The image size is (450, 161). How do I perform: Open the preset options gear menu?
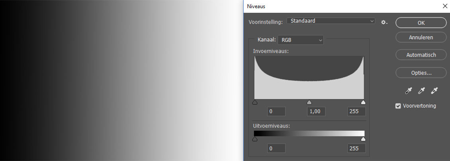384,23
